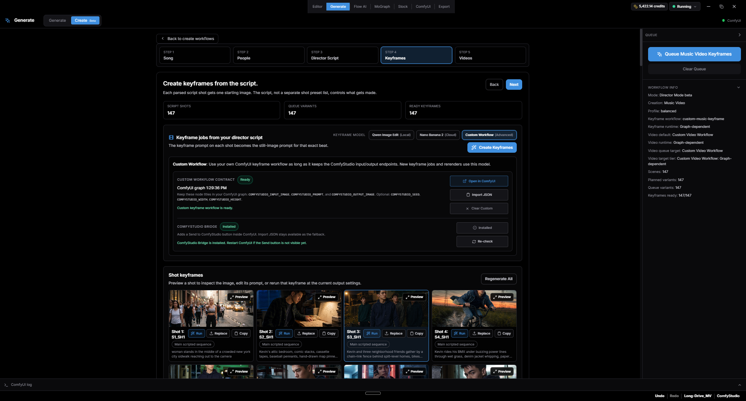Replace Shot 1 image
746x401 pixels.
coord(218,333)
